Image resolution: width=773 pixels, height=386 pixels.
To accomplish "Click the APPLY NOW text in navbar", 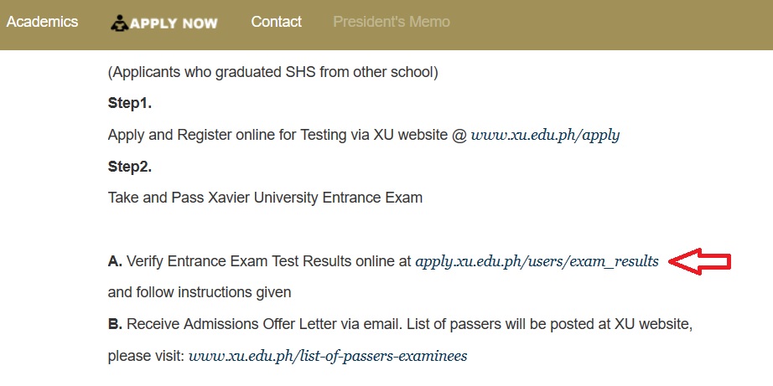I will click(x=174, y=23).
